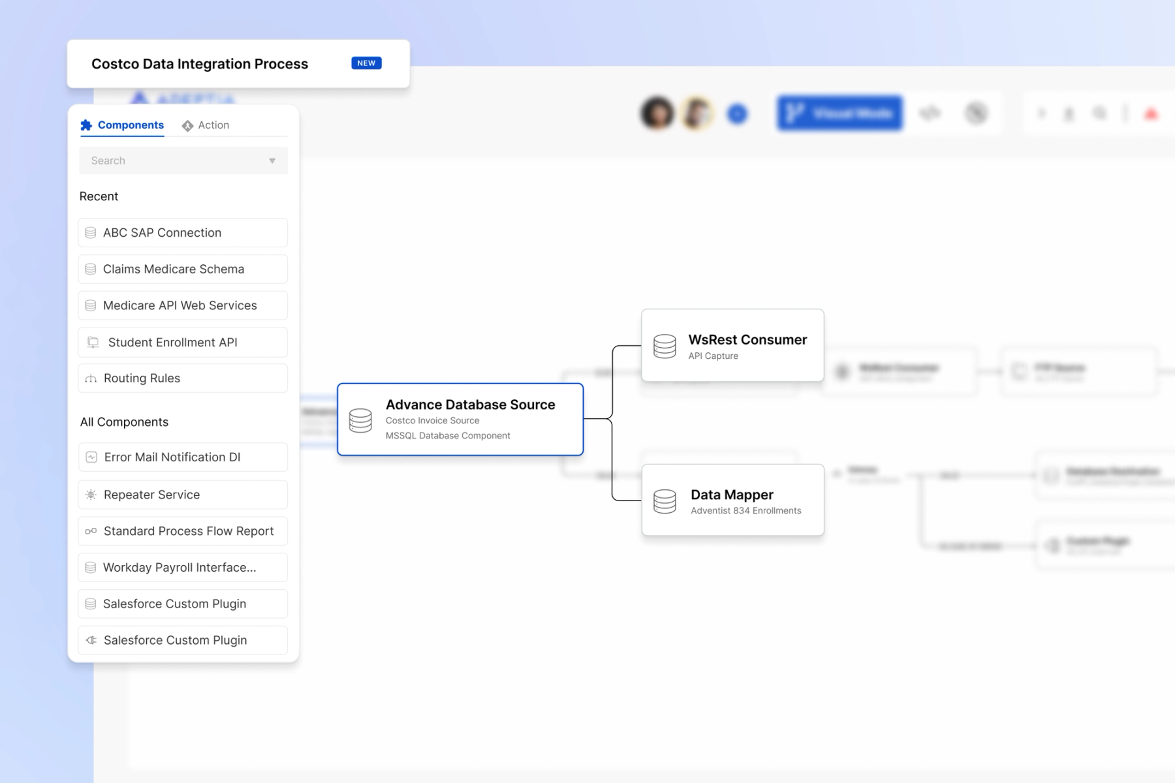Open the Action tab

(x=206, y=125)
